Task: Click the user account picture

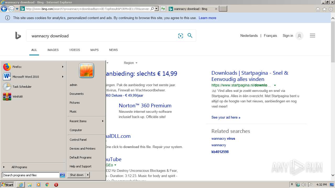Action: [x=86, y=70]
